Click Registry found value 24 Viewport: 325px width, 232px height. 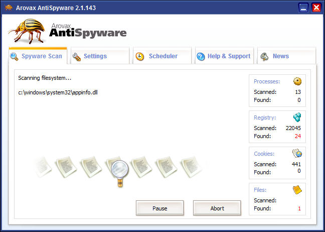pos(297,136)
